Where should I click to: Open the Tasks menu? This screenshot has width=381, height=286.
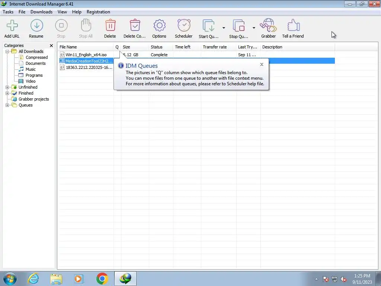pyautogui.click(x=8, y=12)
